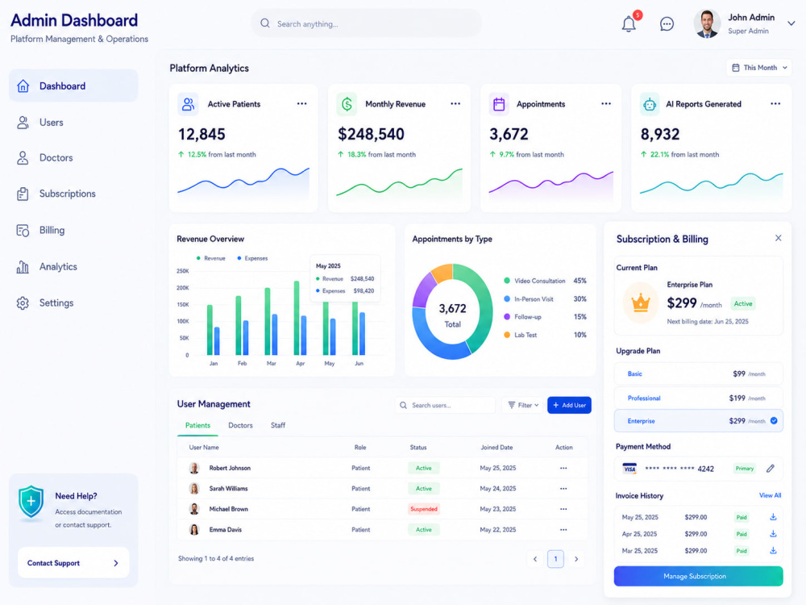Open the Appointments card options menu
Image resolution: width=806 pixels, height=605 pixels.
tap(606, 104)
